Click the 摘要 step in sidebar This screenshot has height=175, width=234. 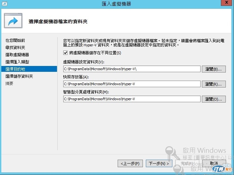click(x=9, y=83)
